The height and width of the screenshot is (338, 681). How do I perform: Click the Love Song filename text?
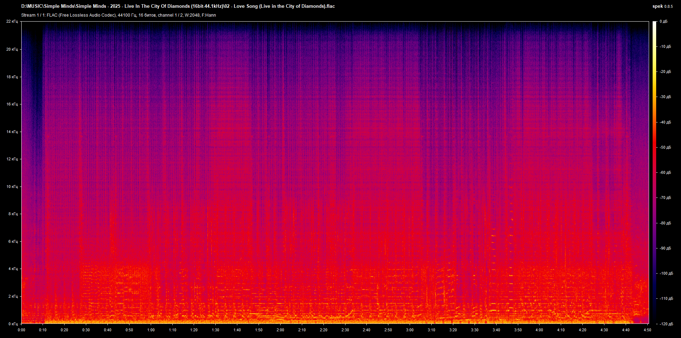point(248,6)
